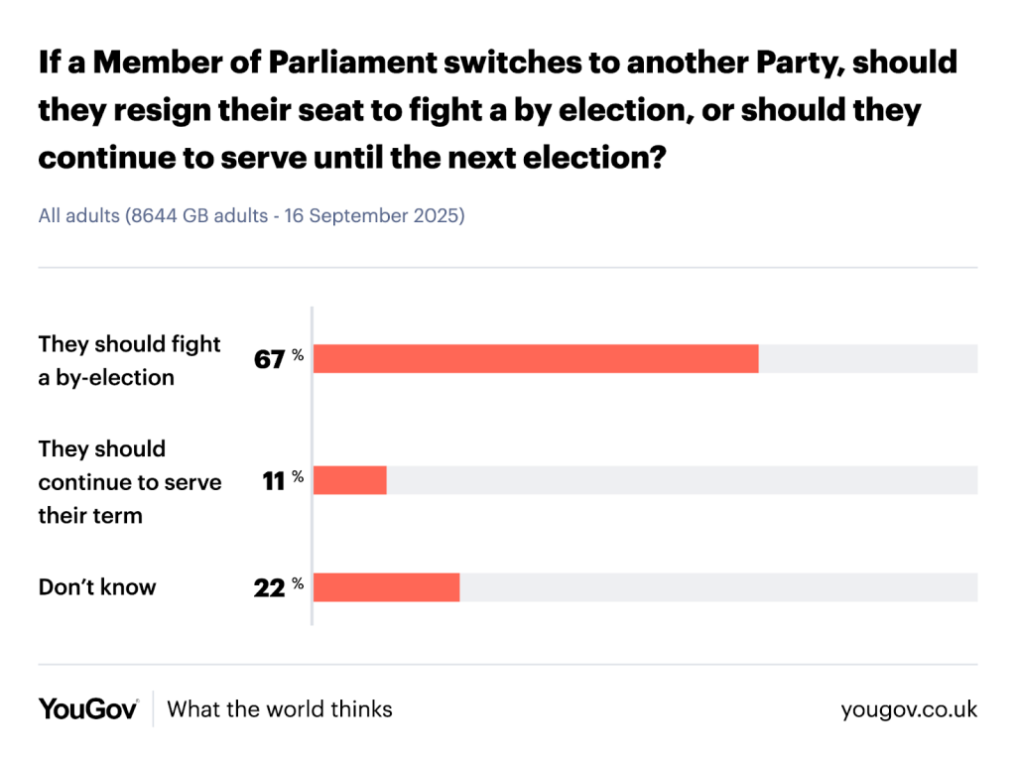Select the 'All adults' sample subtitle

pyautogui.click(x=251, y=215)
